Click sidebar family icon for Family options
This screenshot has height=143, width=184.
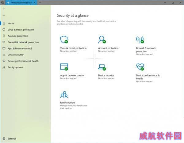pyautogui.click(x=4, y=67)
